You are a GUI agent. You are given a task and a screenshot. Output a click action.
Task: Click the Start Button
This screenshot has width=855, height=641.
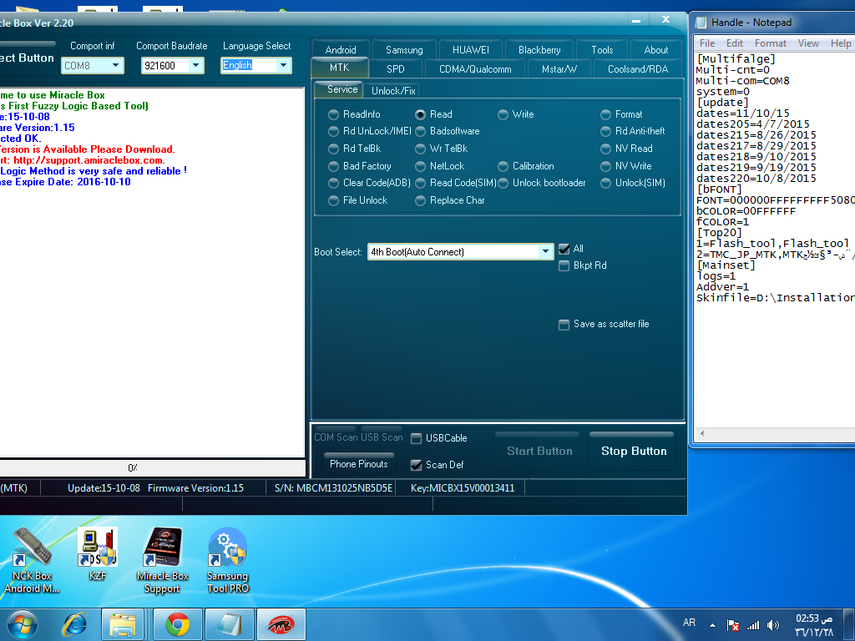pyautogui.click(x=539, y=451)
